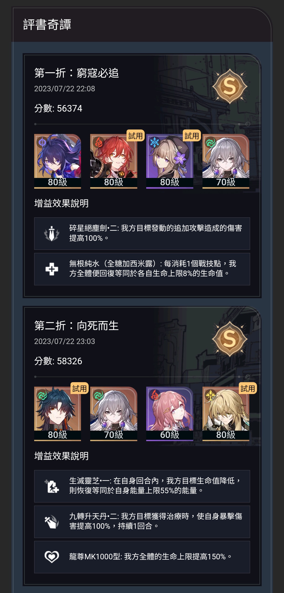This screenshot has width=284, height=593.
Task: Open the blond trial character in 第二折
Action: (226, 414)
